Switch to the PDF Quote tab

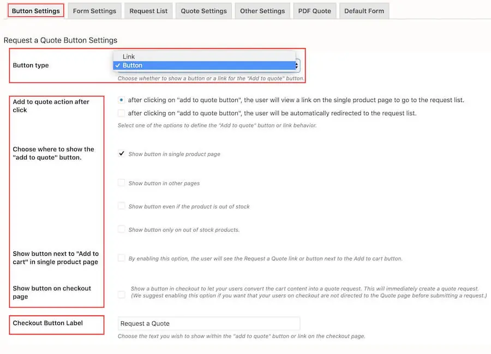(x=314, y=11)
